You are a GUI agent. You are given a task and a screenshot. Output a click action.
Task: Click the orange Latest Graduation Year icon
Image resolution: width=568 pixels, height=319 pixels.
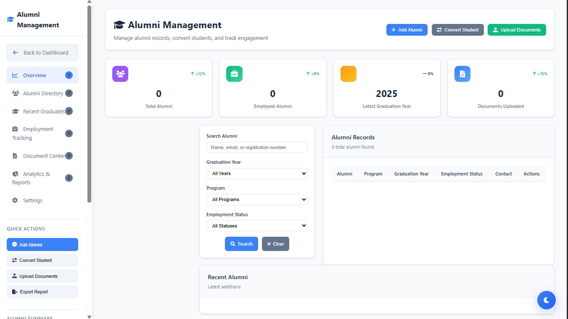(x=348, y=74)
